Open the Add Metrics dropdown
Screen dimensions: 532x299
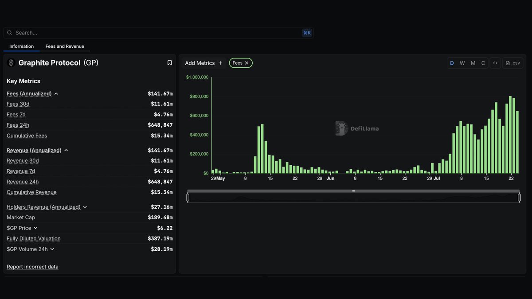204,63
